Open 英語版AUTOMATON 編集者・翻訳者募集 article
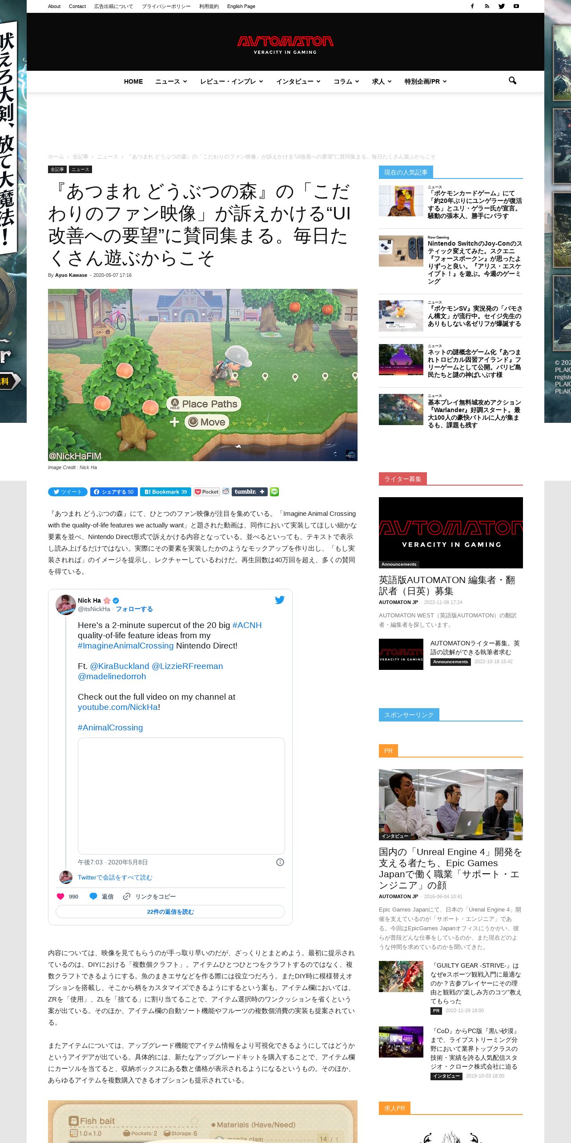Viewport: 571px width, 1143px height. pyautogui.click(x=447, y=585)
